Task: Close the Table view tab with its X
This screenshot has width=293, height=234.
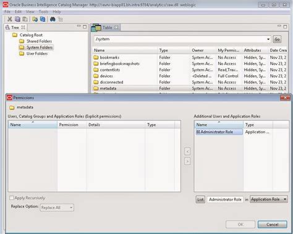Action: coord(116,27)
